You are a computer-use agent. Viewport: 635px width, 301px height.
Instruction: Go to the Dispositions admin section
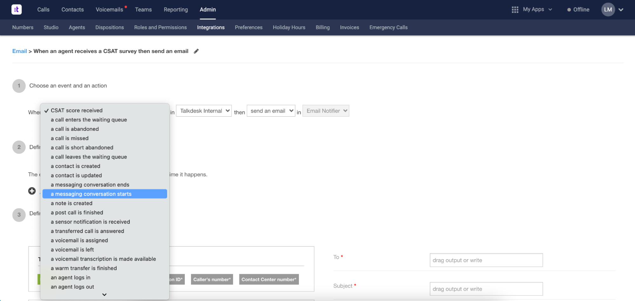pos(110,27)
